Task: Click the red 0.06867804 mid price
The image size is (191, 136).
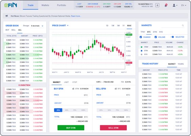Action: pos(24,85)
